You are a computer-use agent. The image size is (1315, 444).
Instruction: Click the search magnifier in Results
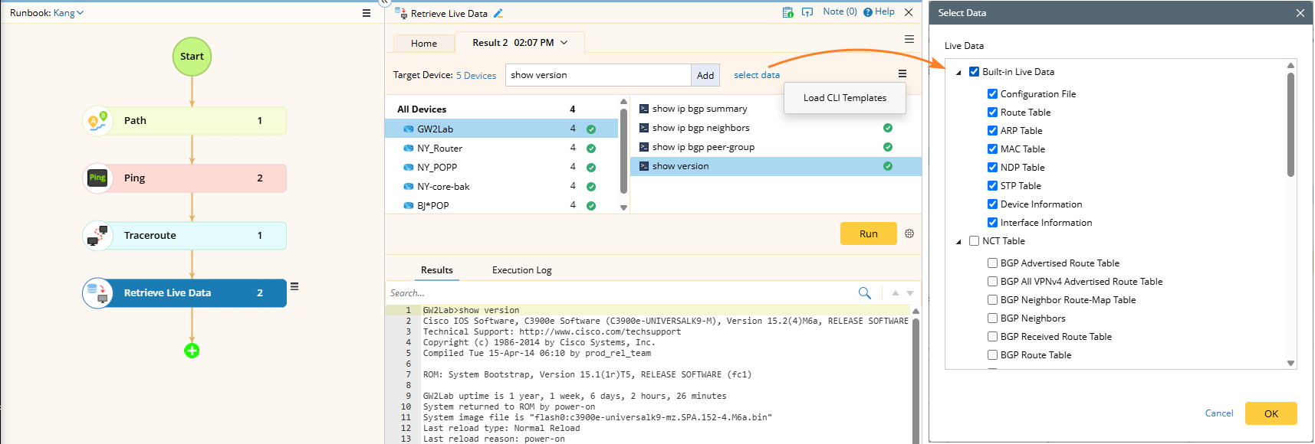(x=864, y=293)
